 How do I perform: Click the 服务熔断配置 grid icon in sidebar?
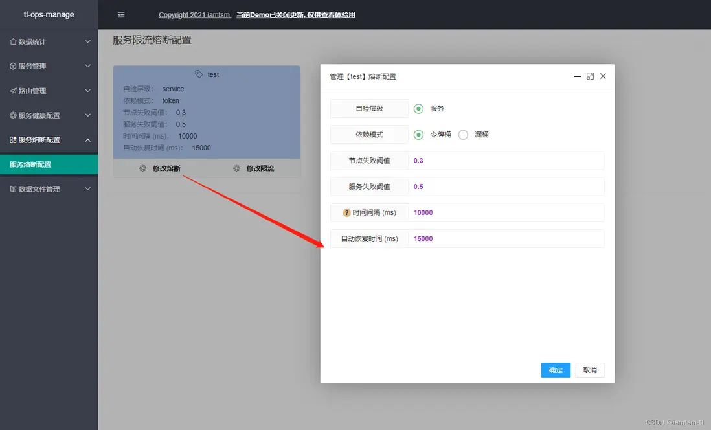[x=13, y=140]
